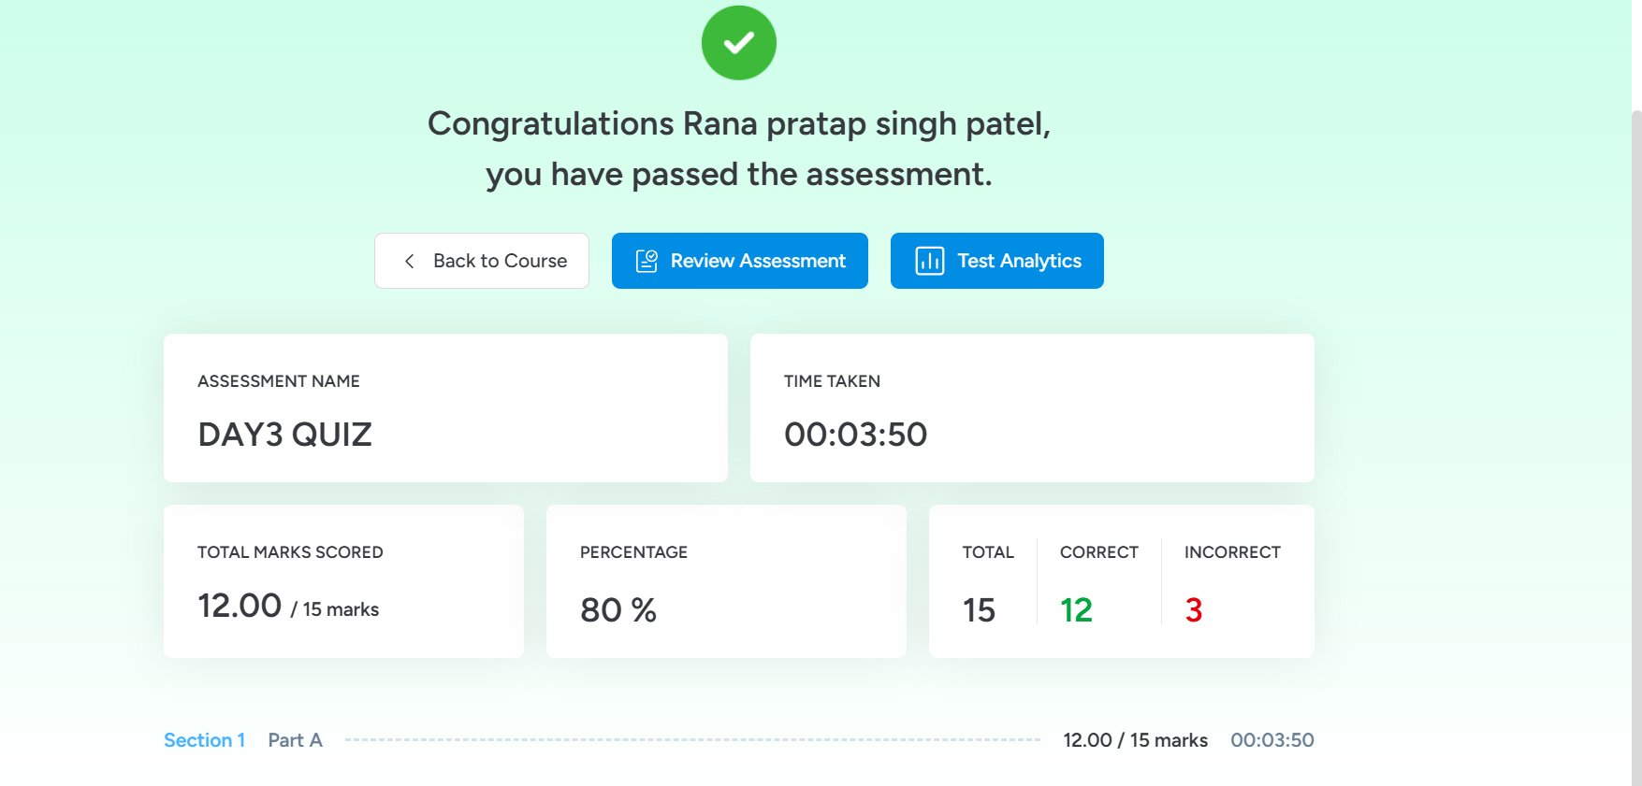Click the red incorrect answers count
This screenshot has height=786, width=1642.
click(1193, 610)
